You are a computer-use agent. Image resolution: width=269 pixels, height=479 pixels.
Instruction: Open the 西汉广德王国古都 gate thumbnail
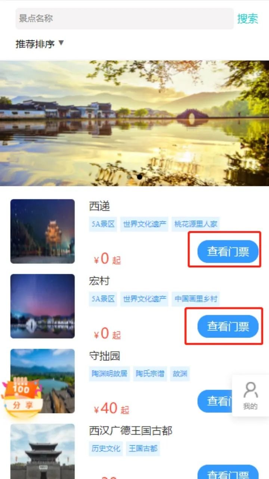[43, 451]
